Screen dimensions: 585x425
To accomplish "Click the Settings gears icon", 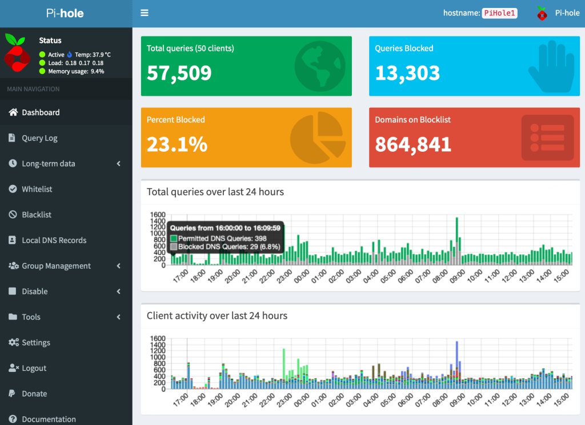I will [x=13, y=342].
